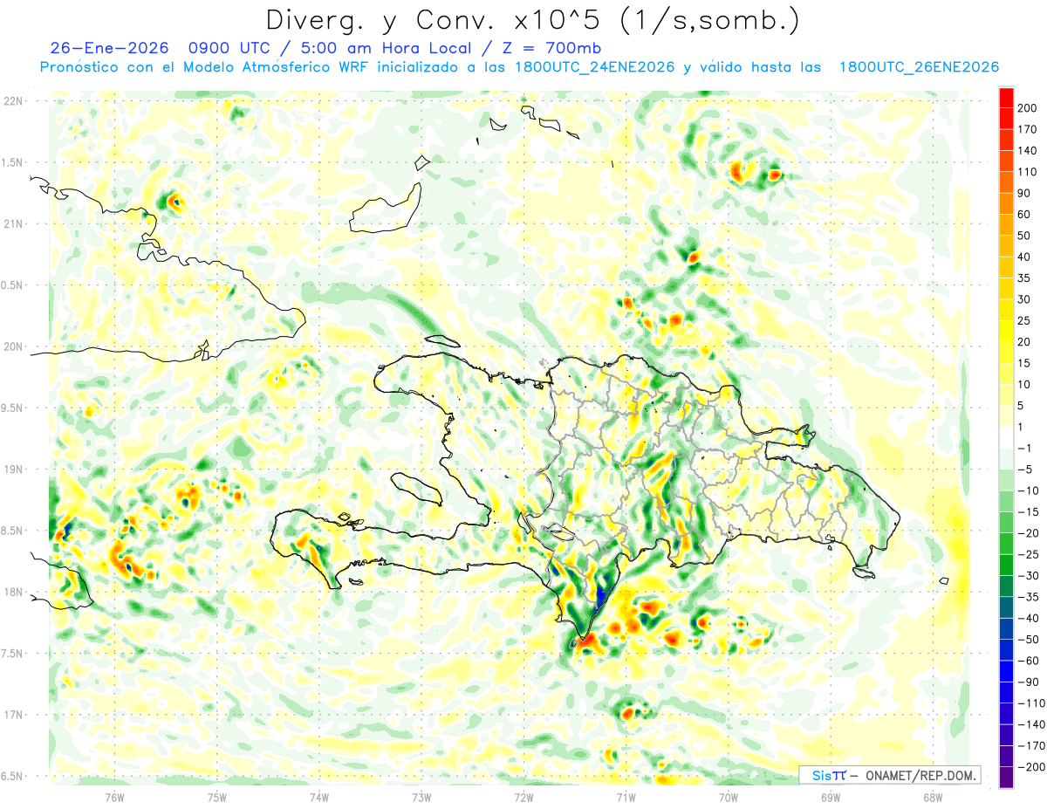Click the "-35" value on the color scale
Image resolution: width=1047 pixels, height=809 pixels.
pos(1028,597)
